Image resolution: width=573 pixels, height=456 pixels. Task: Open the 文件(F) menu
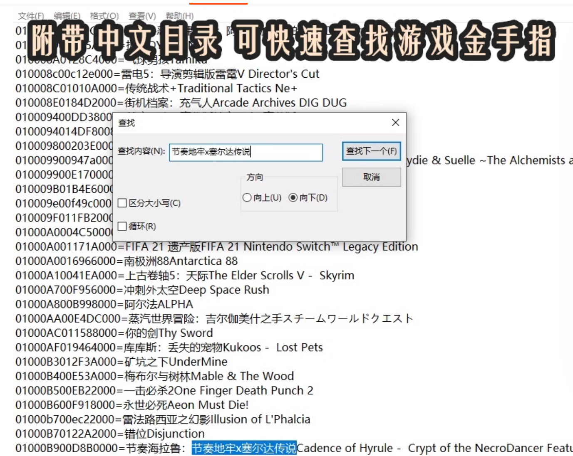(x=31, y=16)
